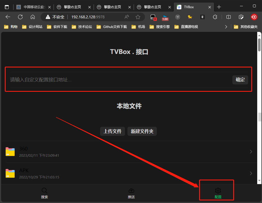
Task: Open the 360 folder icon
Action: pos(10,152)
